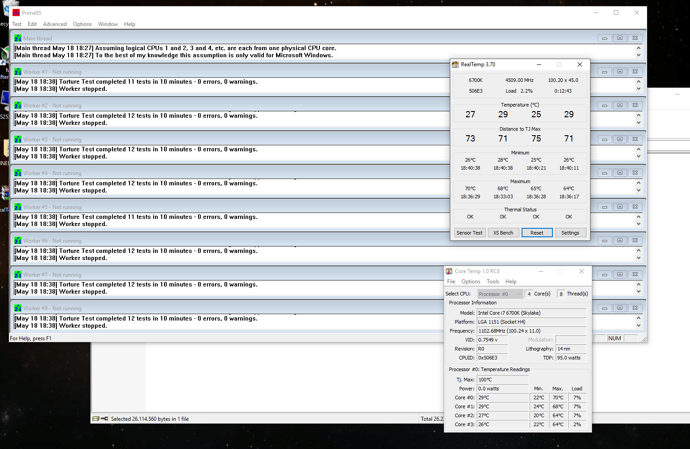Maximize the Worker #2 child window
The image size is (690, 449).
click(620, 105)
